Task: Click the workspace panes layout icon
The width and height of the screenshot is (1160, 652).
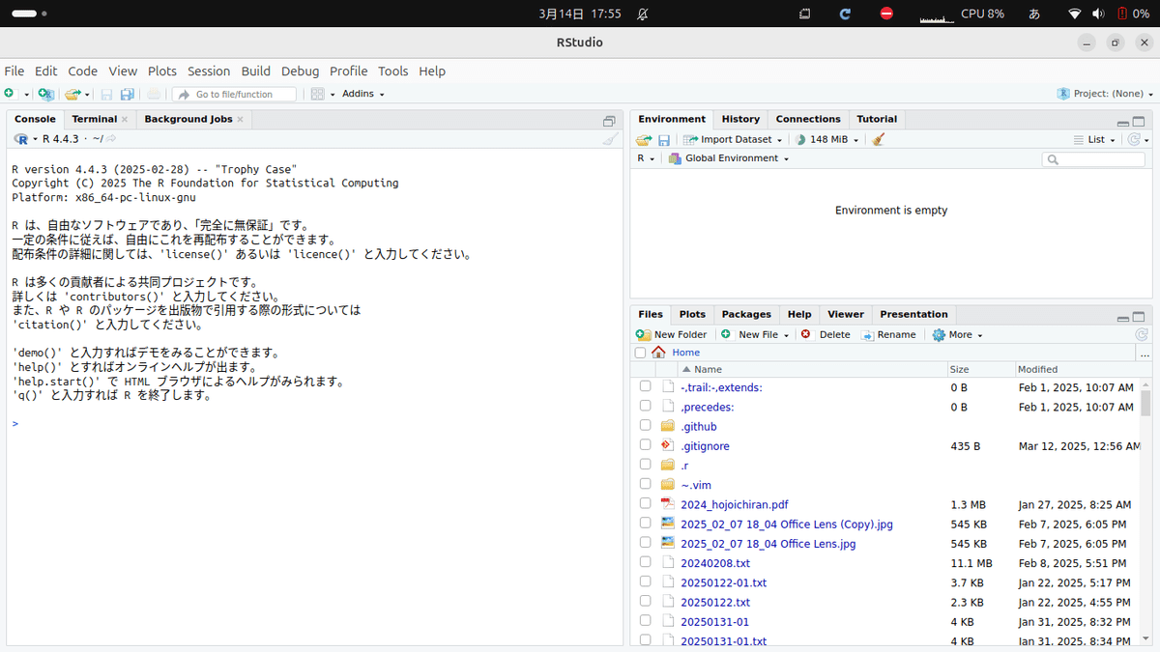Action: (319, 93)
